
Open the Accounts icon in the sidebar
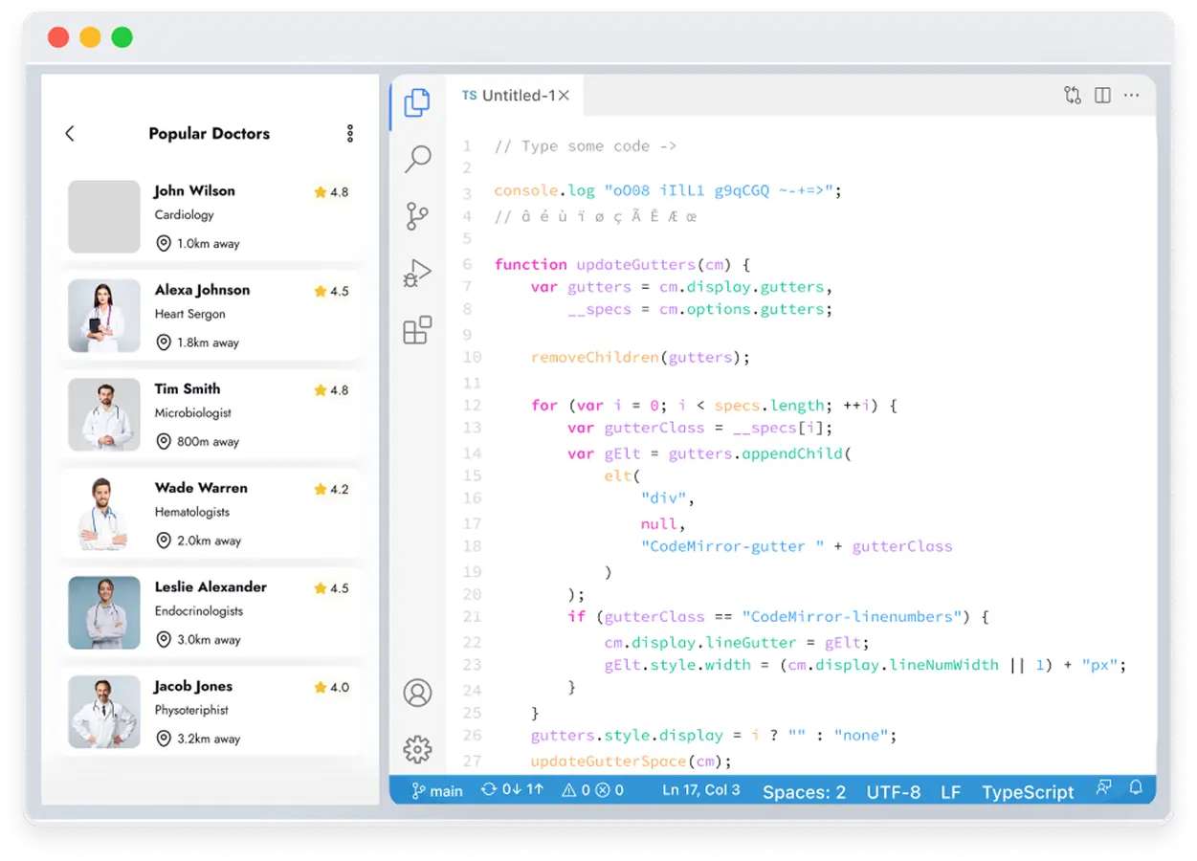coord(416,693)
